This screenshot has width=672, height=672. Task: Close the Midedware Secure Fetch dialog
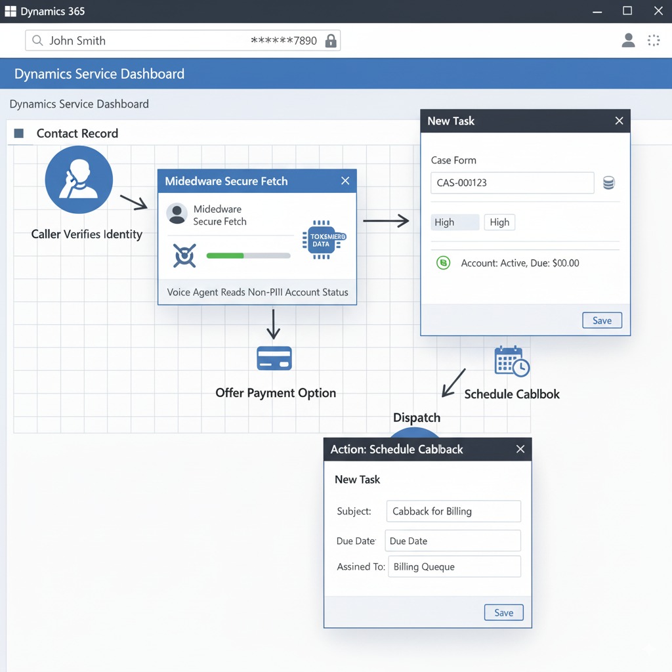pos(345,181)
